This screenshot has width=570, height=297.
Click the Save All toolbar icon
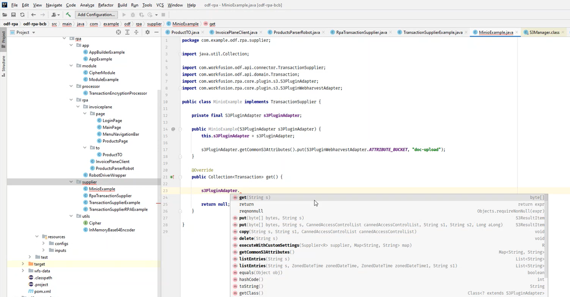point(14,15)
